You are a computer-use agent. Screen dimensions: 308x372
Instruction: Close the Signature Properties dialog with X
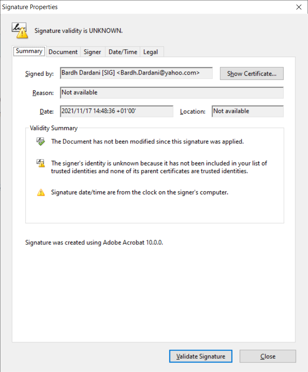[x=299, y=7]
